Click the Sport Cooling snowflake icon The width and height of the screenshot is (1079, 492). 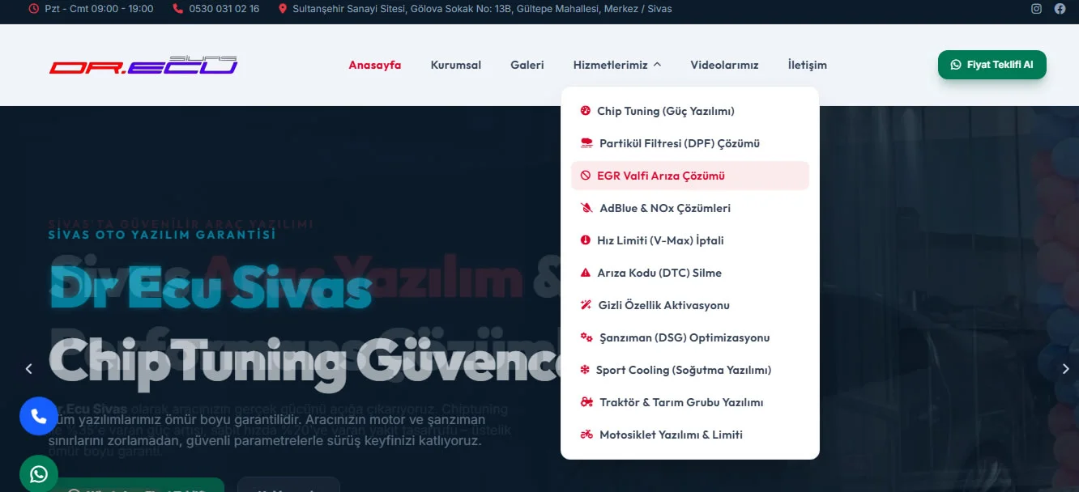pos(585,370)
